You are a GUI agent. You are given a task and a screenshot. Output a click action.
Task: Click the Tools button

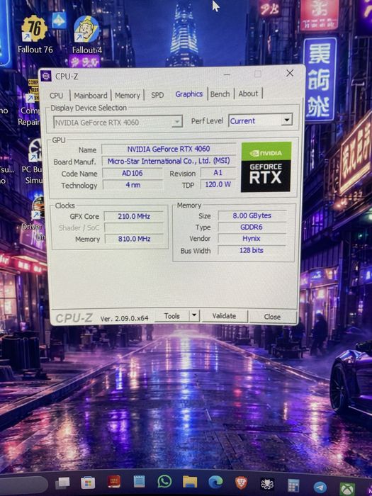171,316
